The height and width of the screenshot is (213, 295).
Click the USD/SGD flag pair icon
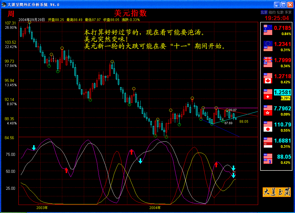[x=268, y=143]
